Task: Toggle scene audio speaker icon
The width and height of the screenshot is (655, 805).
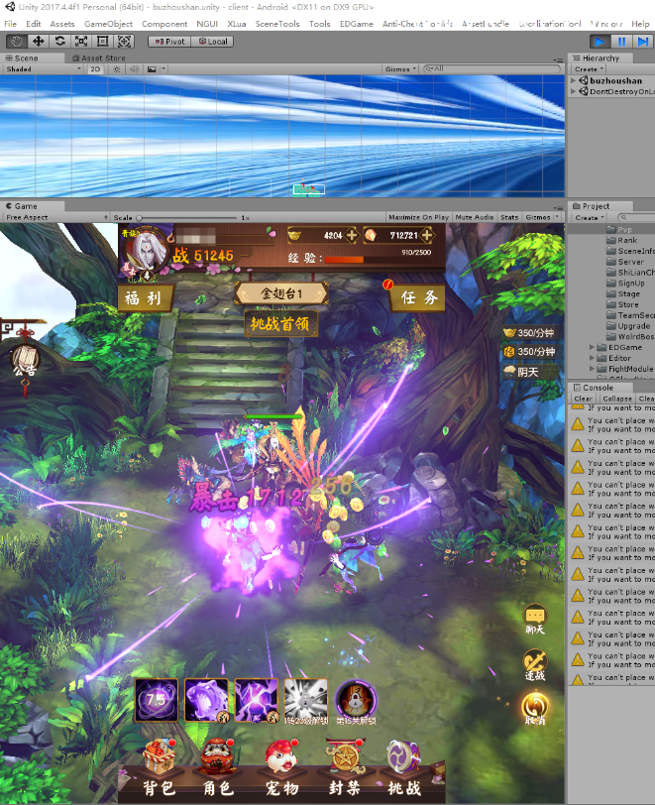Action: [x=134, y=68]
